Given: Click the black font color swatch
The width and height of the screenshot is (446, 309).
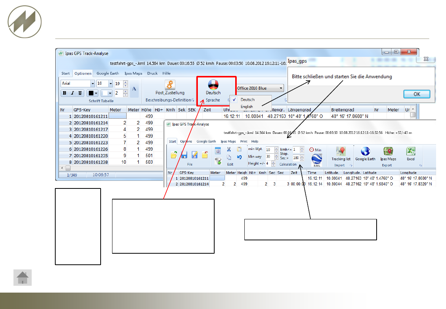Looking at the screenshot, I should pos(91,93).
